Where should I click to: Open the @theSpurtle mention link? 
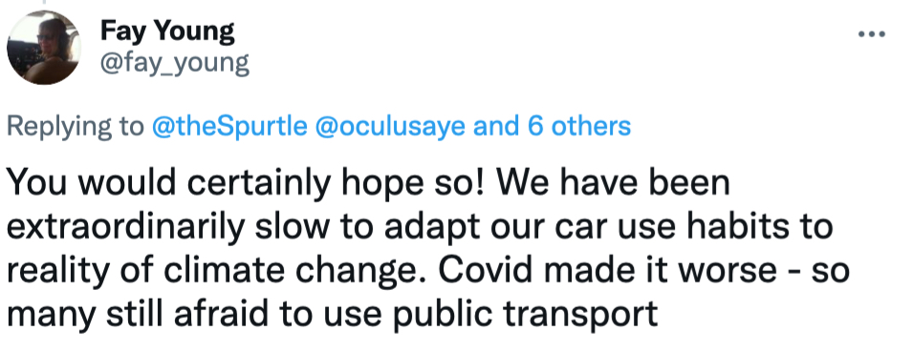[x=229, y=126]
